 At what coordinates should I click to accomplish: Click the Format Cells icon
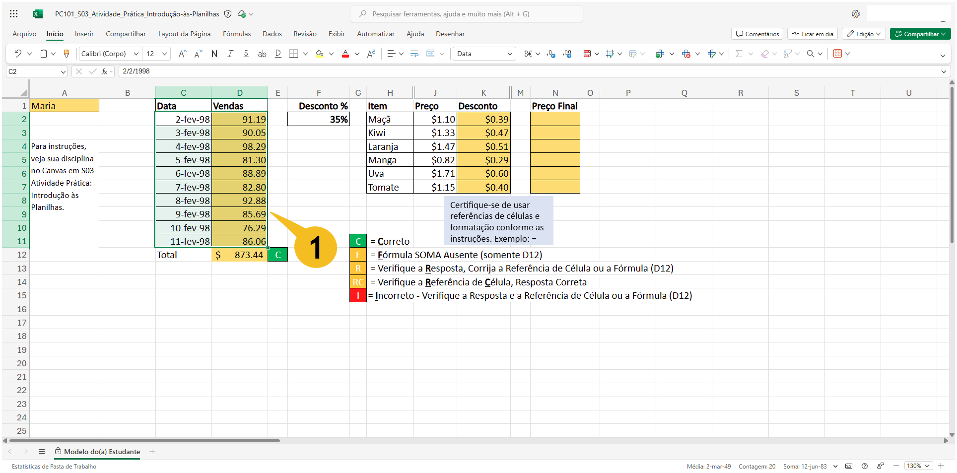(x=711, y=54)
